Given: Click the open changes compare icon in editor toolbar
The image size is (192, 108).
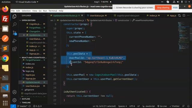Looking at the screenshot, I should (179, 16).
